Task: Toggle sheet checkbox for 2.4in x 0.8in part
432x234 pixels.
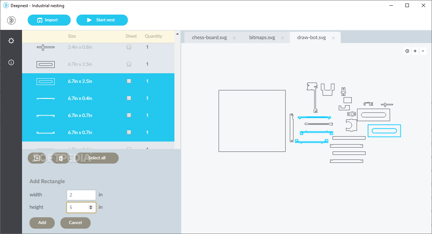Action: point(129,47)
